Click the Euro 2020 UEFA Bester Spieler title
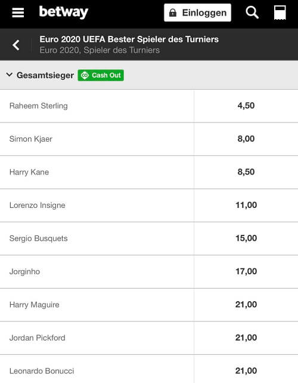Screen dimensions: 298x383 pos(129,39)
